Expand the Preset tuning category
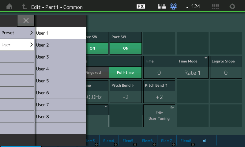The height and width of the screenshot is (147, 245). 17,33
